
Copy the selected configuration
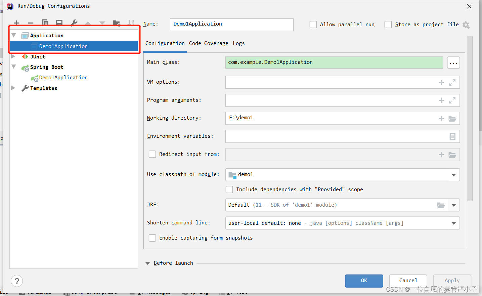pyautogui.click(x=45, y=23)
